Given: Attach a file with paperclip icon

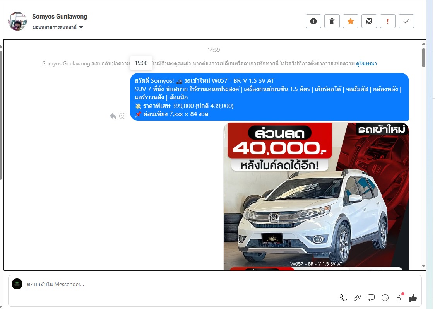Looking at the screenshot, I should click(x=357, y=298).
